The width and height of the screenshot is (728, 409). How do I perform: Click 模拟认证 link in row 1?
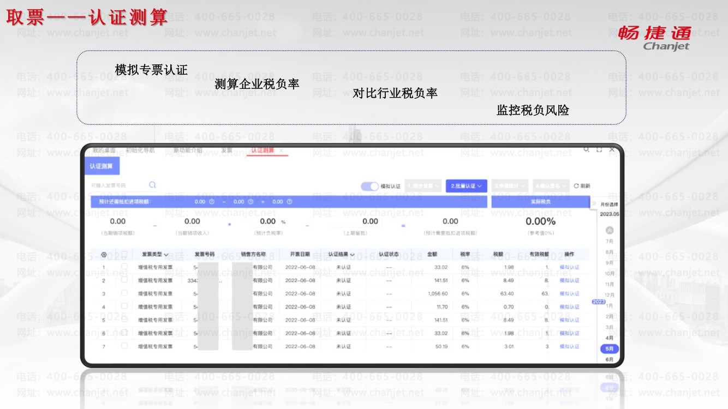(569, 267)
